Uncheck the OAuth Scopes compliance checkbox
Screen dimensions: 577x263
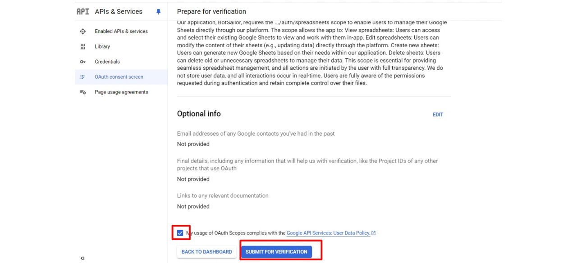coord(180,233)
